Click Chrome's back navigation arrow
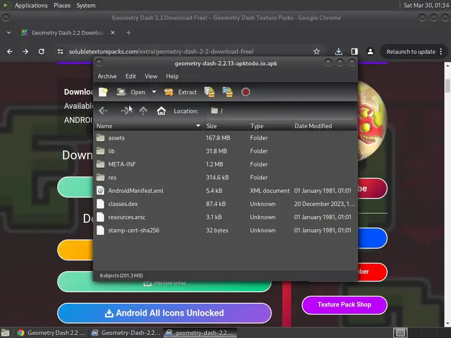451x338 pixels. 10,51
